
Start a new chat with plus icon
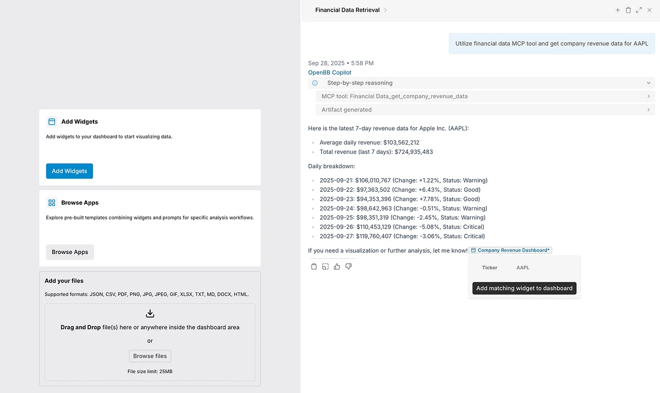tap(618, 10)
